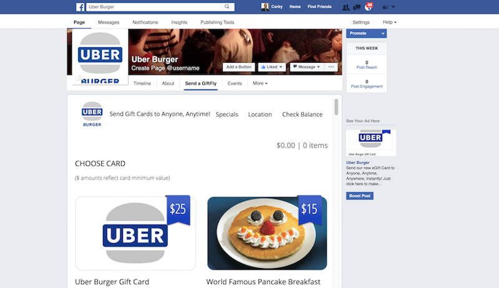The height and width of the screenshot is (288, 499).
Task: Click the privacy lock icon
Action: 385,7
